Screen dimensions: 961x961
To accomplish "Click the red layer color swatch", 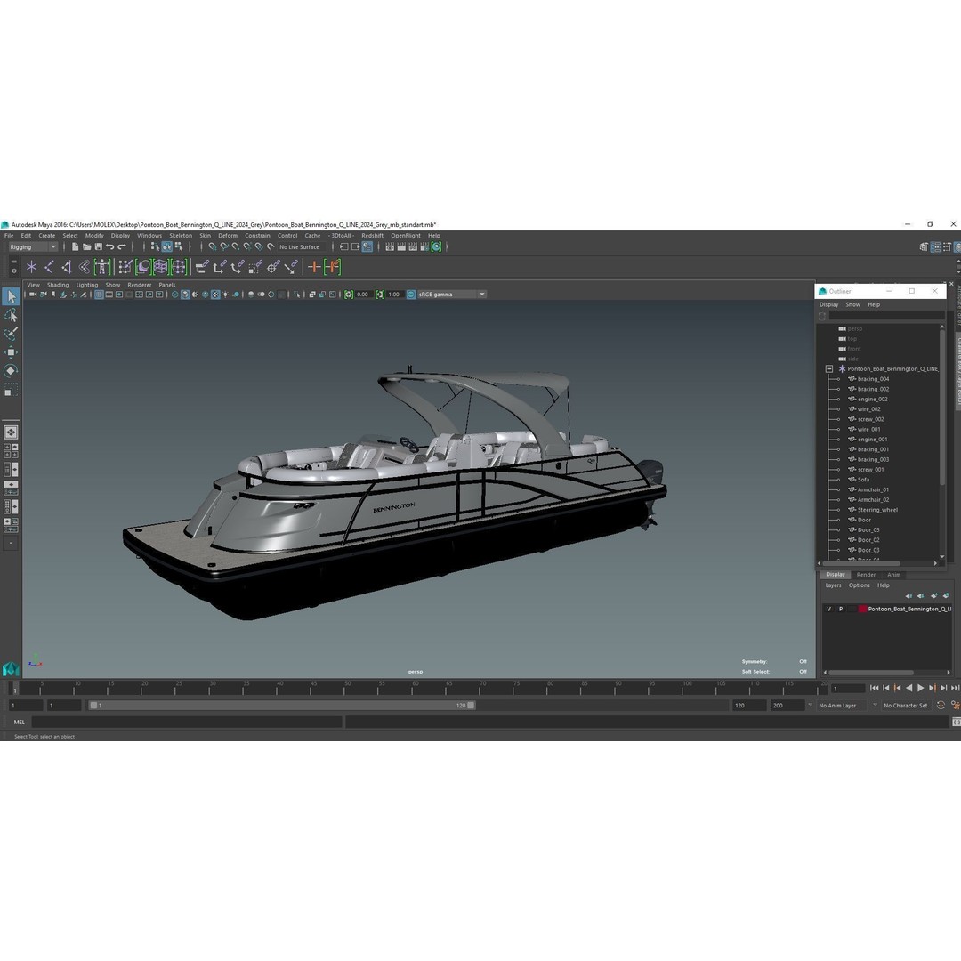I will 862,610.
